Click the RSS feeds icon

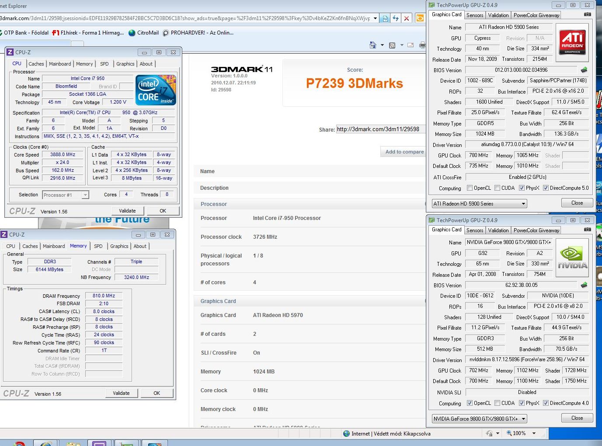click(392, 45)
